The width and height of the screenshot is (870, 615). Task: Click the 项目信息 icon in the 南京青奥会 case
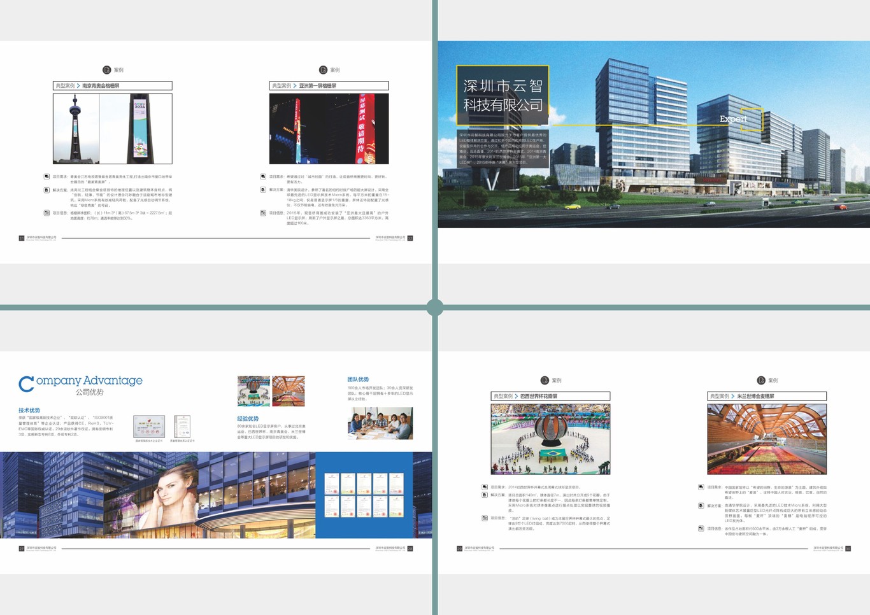(47, 213)
